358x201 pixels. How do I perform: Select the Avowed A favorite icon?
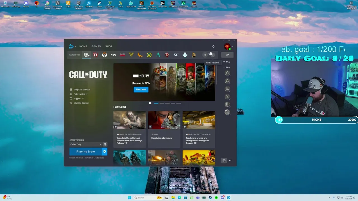pyautogui.click(x=158, y=55)
